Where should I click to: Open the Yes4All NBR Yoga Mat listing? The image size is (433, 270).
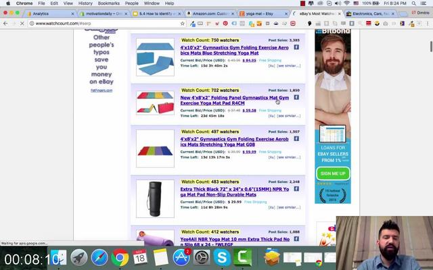tap(235, 242)
